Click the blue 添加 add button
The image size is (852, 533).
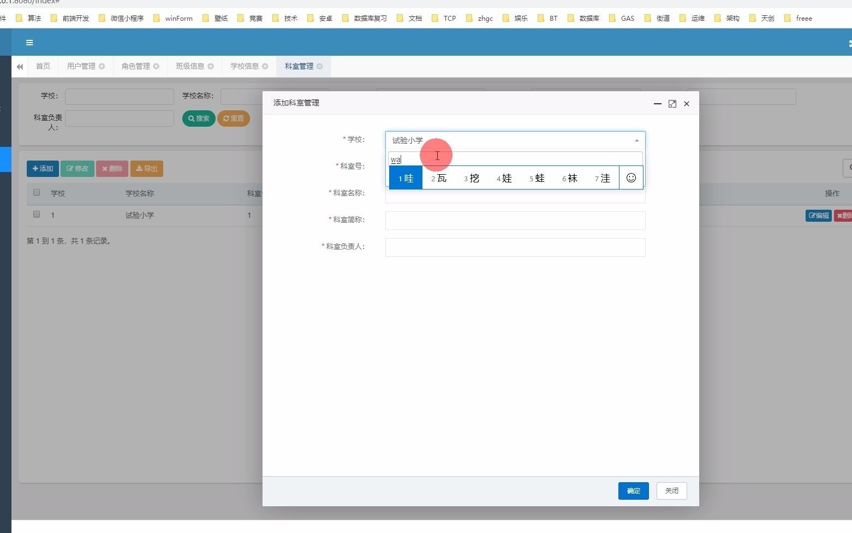coord(43,169)
